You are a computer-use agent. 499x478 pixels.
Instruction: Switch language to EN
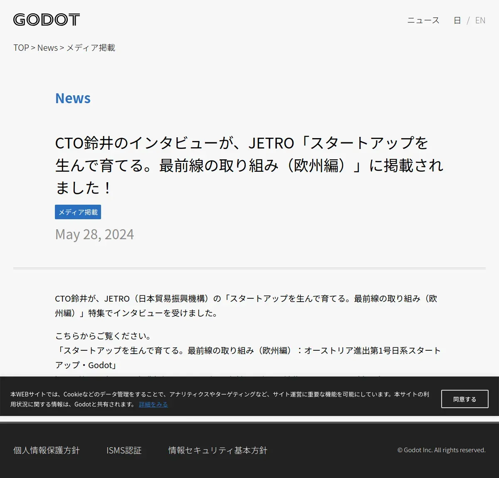[x=480, y=20]
